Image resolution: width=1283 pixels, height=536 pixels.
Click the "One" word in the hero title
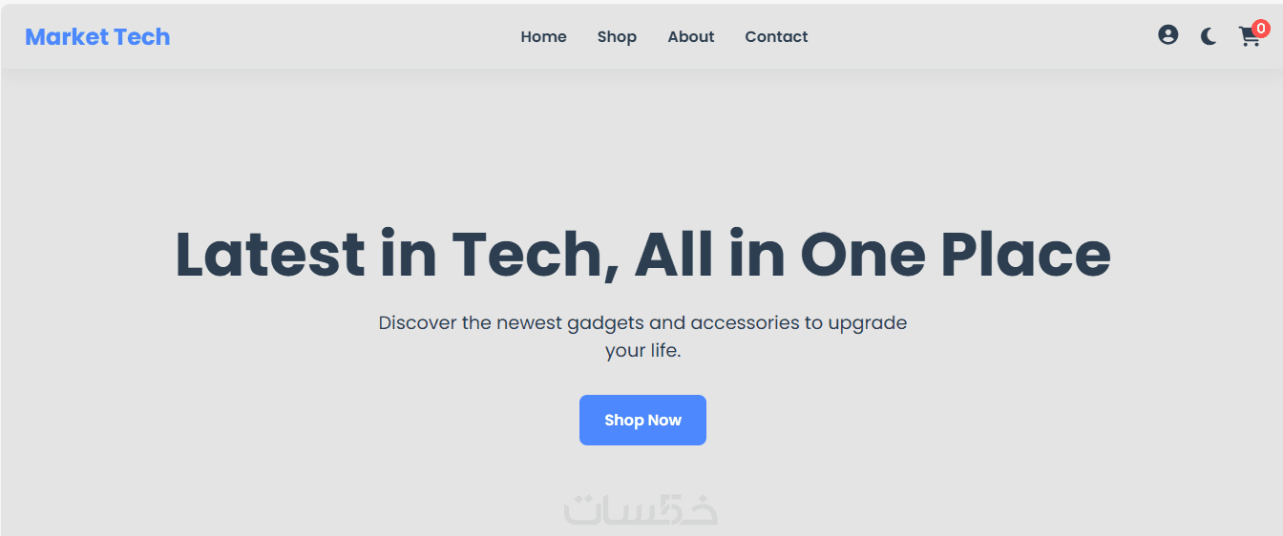pyautogui.click(x=862, y=255)
